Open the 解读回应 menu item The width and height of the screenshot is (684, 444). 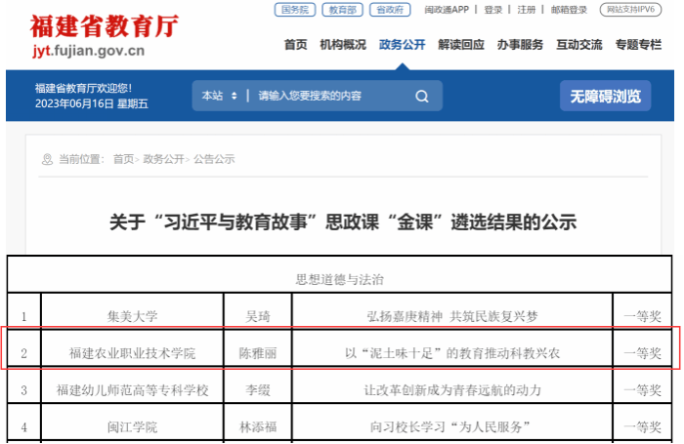tap(461, 45)
